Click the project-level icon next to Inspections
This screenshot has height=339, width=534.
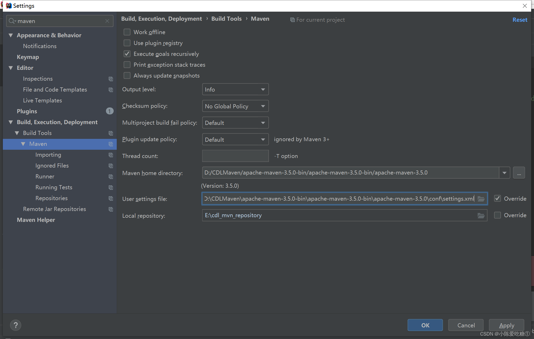click(111, 79)
